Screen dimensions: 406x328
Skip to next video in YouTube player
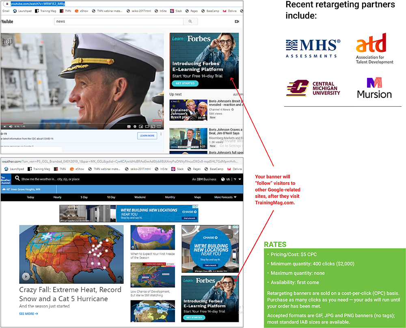[x=4, y=127]
